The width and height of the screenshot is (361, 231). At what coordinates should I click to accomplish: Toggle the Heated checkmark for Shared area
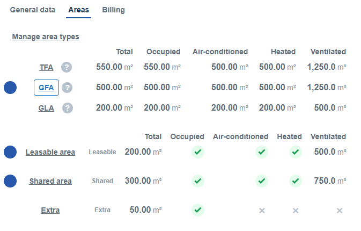pyautogui.click(x=296, y=181)
